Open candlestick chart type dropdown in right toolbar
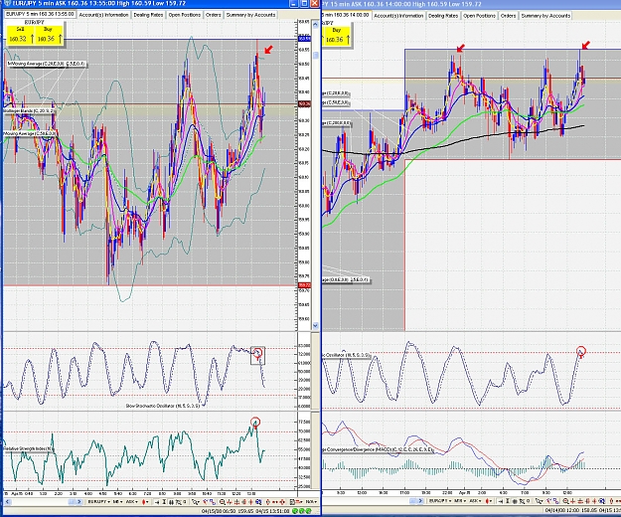This screenshot has height=517, width=621. pos(489,501)
